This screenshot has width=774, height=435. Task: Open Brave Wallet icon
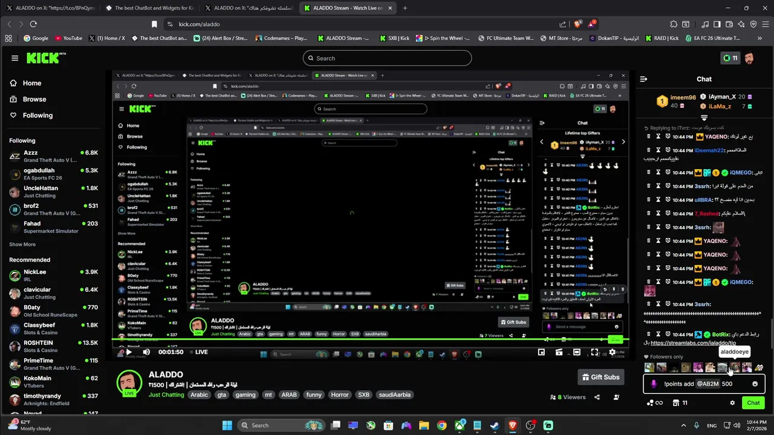pos(729,24)
